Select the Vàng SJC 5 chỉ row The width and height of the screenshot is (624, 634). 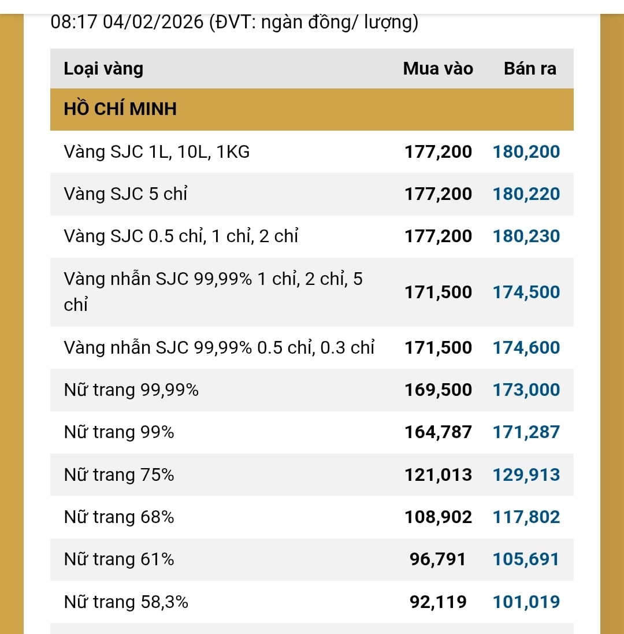coord(311,194)
